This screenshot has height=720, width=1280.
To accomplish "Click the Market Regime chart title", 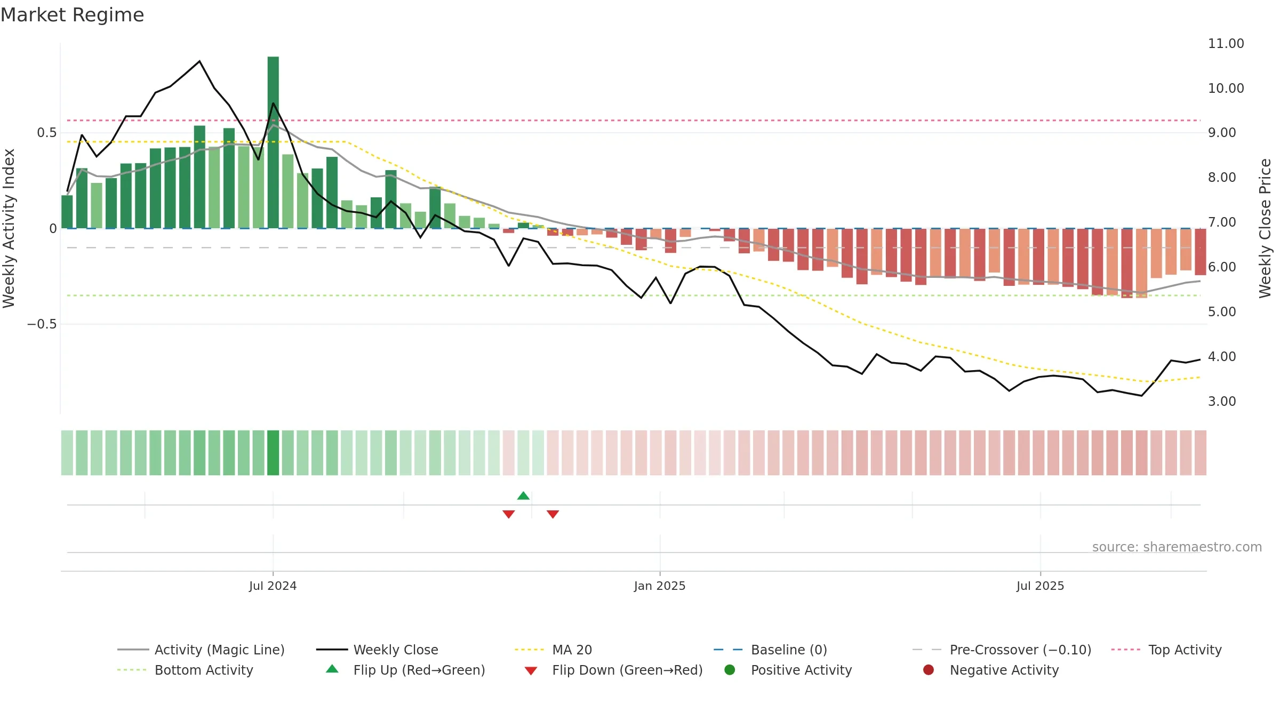I will coord(72,15).
